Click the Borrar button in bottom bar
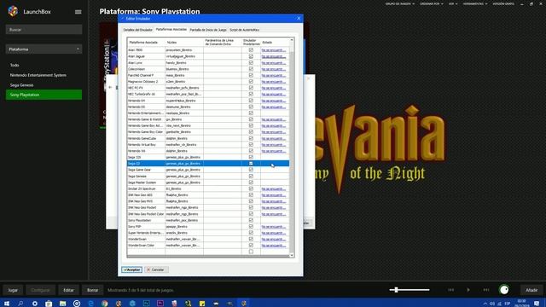546x307 pixels. (x=92, y=290)
